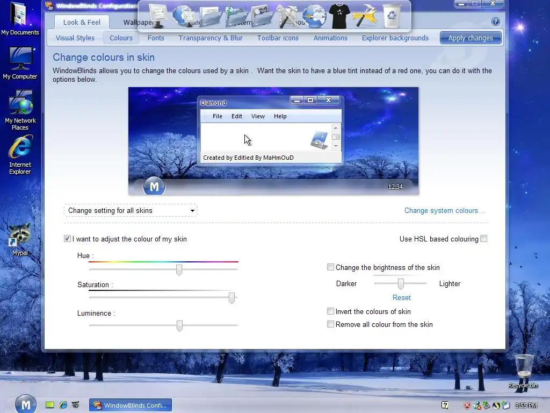
Task: Click the taskbar clock showing 3:55 PM
Action: click(x=526, y=405)
